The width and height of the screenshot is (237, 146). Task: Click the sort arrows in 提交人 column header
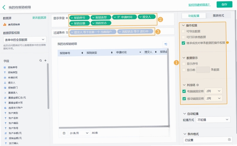156,52
